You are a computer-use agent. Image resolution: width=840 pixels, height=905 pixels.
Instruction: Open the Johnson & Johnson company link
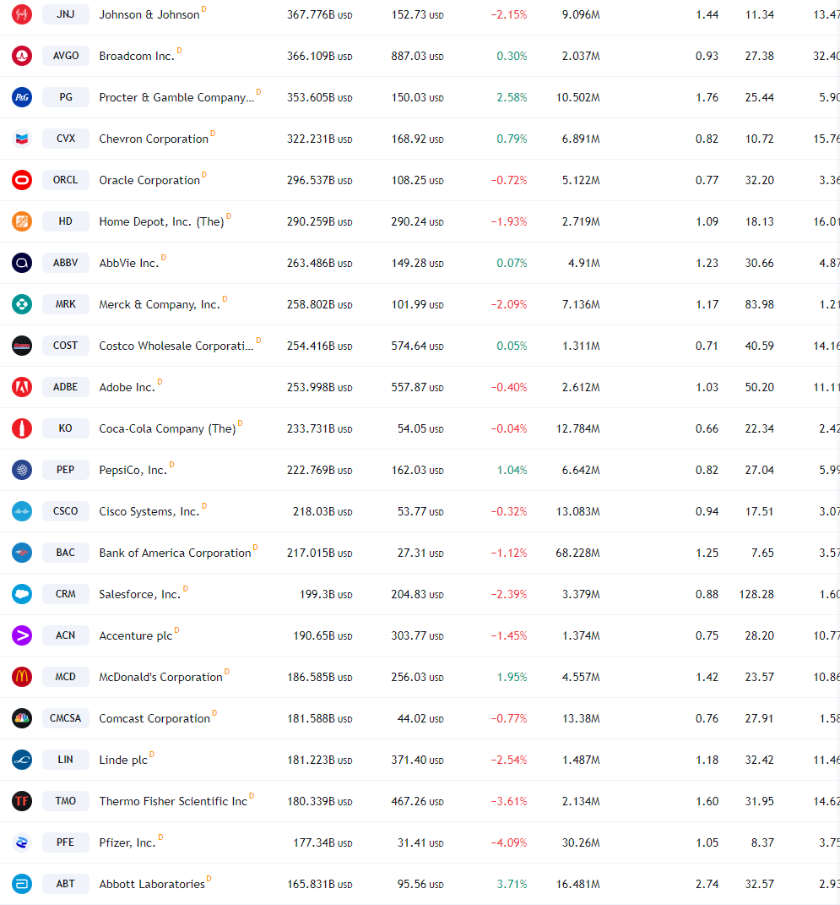pyautogui.click(x=149, y=14)
